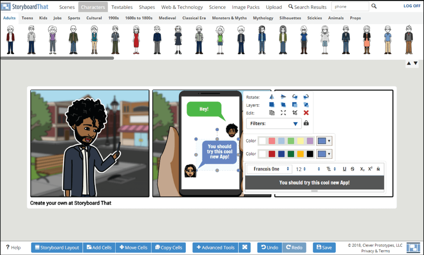424x255 pixels.
Task: Click the crop icon in Edit row
Action: 295,113
